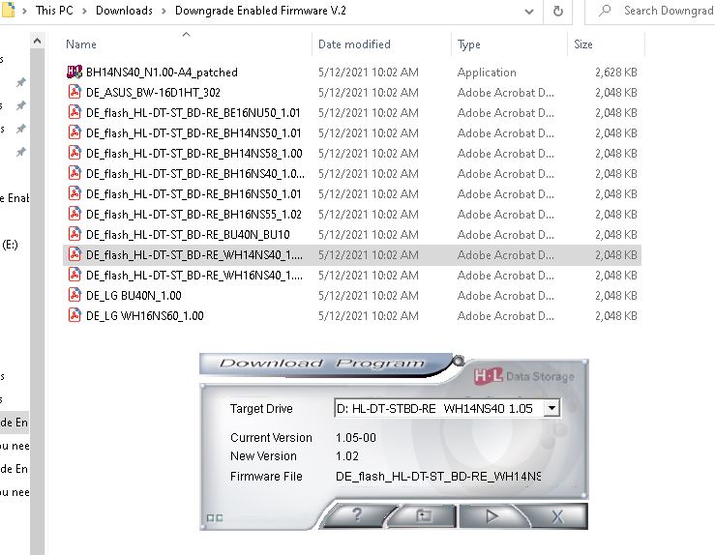Click the PDF icon of DE_flash BE16NU50_1.01 file
Screen dimensions: 715x555
tap(74, 112)
